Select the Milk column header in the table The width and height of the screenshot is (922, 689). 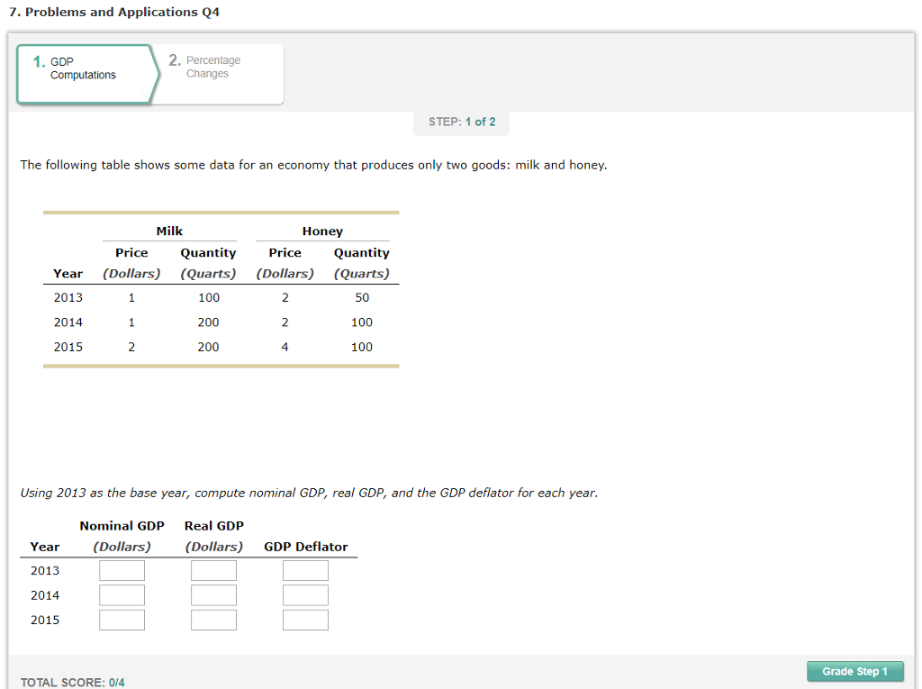[169, 231]
